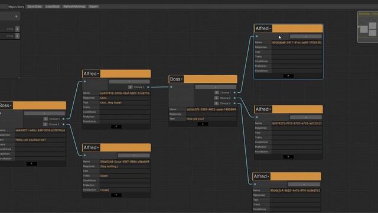Collapse the 'Hello, can you hear me?' node
This screenshot has height=213, width=378.
point(31,164)
